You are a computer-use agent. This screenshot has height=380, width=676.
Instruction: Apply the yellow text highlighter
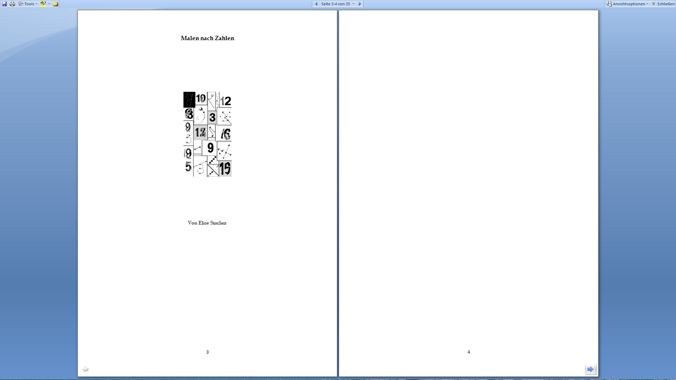(43, 4)
